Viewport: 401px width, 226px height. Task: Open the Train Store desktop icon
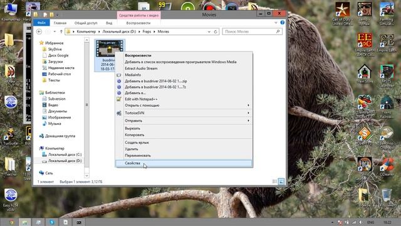[365, 74]
